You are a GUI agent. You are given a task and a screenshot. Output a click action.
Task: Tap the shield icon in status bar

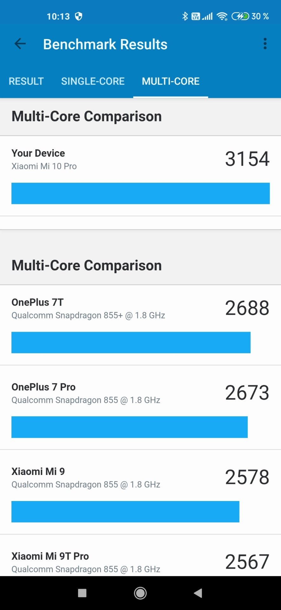[x=78, y=16]
